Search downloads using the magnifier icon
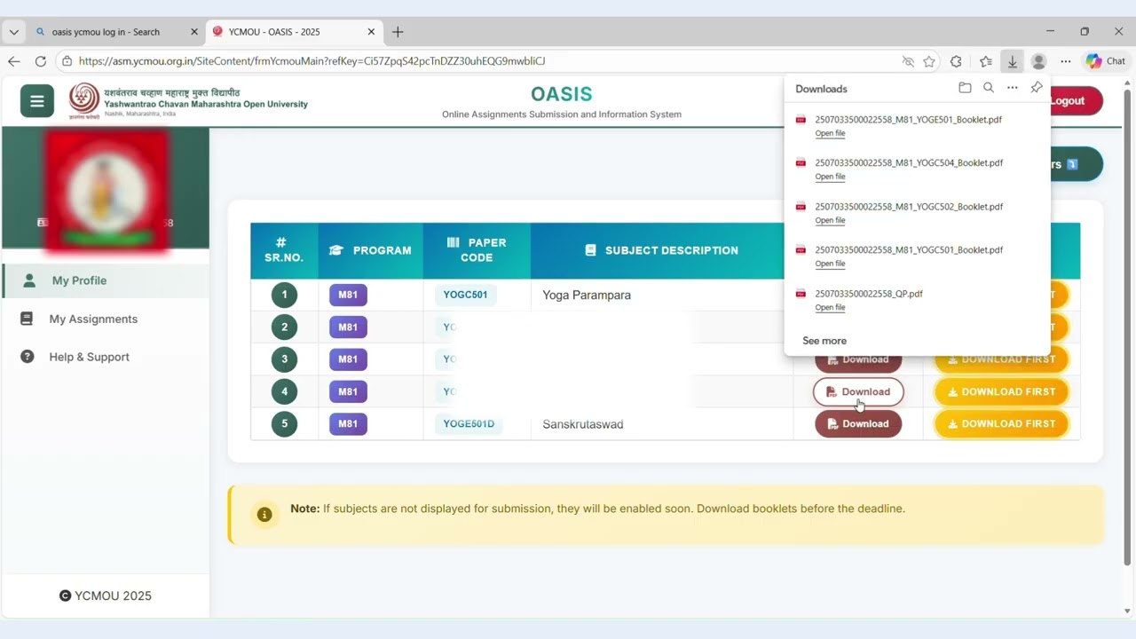This screenshot has height=639, width=1136. [x=989, y=88]
